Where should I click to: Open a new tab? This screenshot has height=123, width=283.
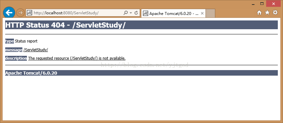[x=210, y=13]
